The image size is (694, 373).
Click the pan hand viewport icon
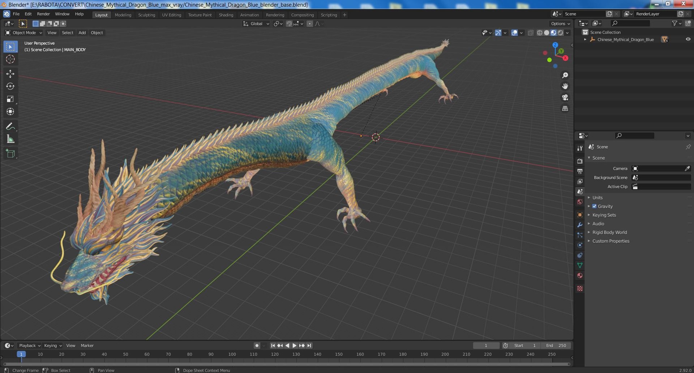pyautogui.click(x=565, y=86)
